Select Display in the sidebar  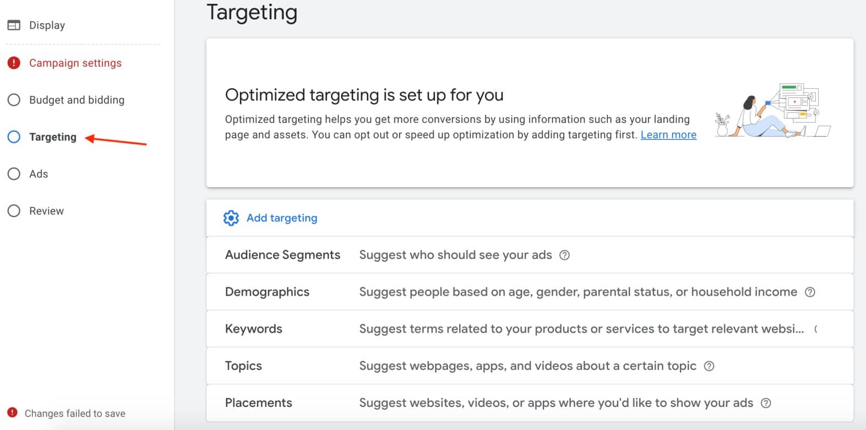tap(47, 25)
